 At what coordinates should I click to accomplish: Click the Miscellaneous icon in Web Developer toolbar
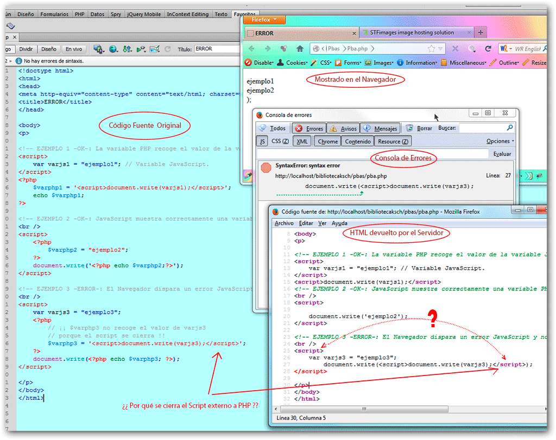[x=444, y=63]
